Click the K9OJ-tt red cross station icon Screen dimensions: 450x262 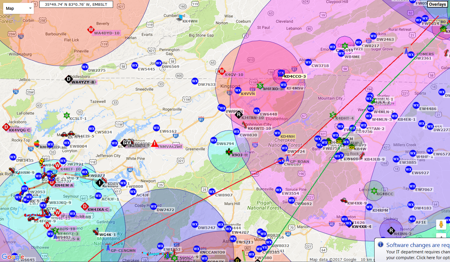pyautogui.click(x=229, y=152)
